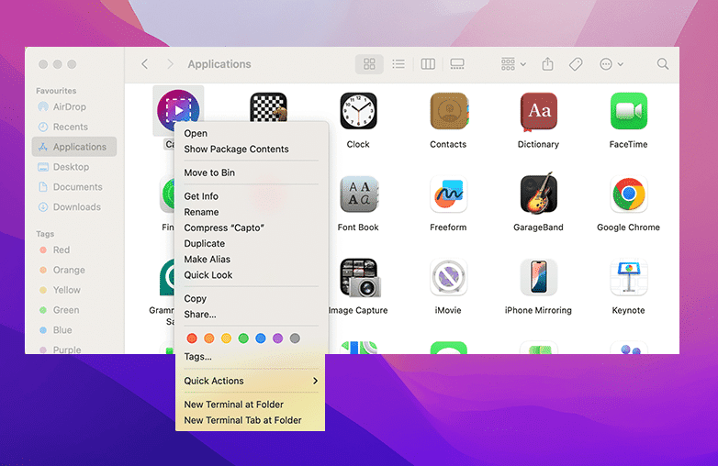Apply the orange tag color dot

208,338
